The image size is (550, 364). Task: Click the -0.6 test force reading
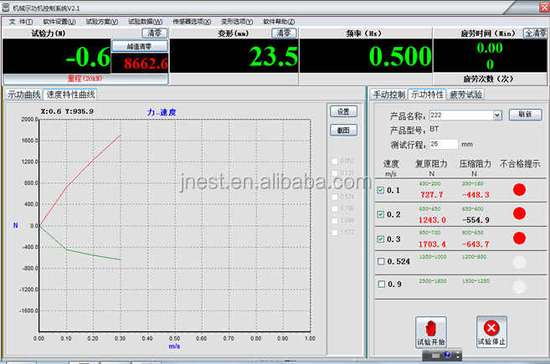click(x=88, y=56)
